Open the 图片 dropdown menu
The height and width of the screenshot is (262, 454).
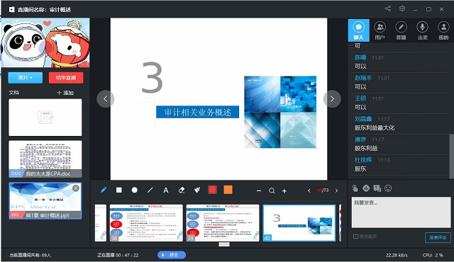(x=26, y=78)
